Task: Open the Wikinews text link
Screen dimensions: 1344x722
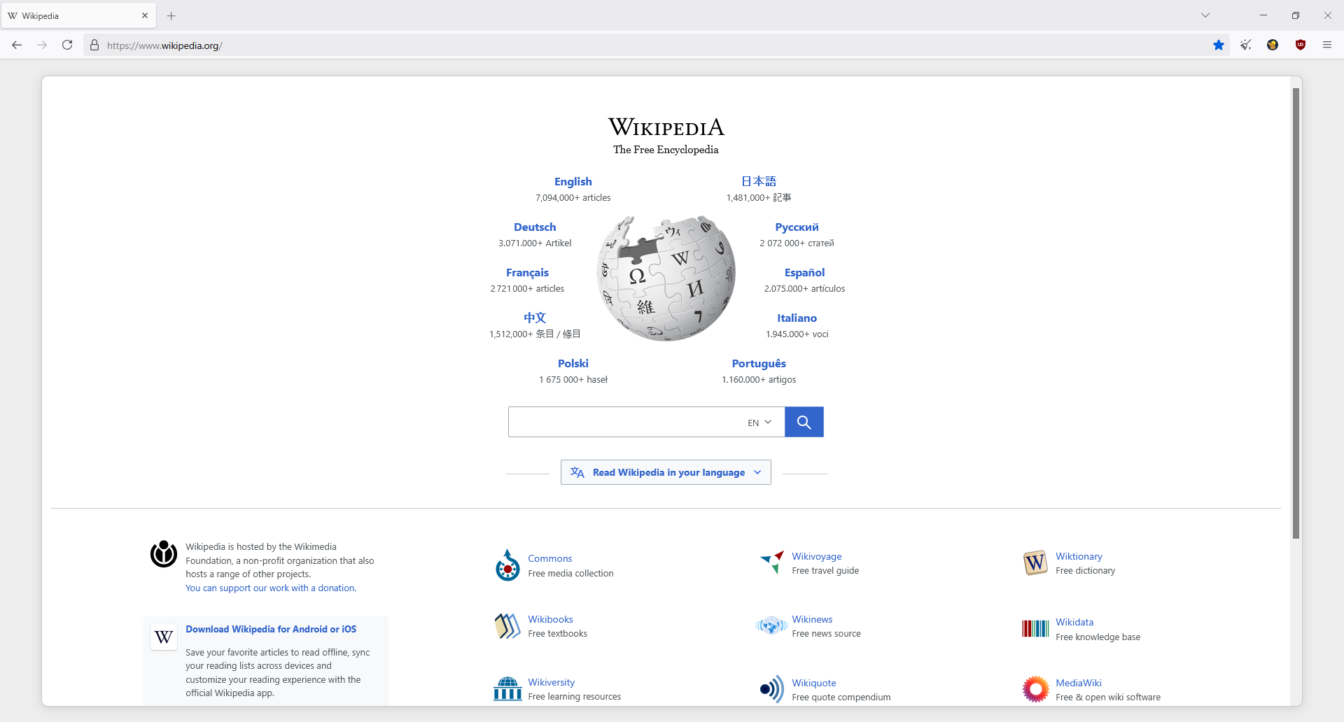Action: coord(812,619)
